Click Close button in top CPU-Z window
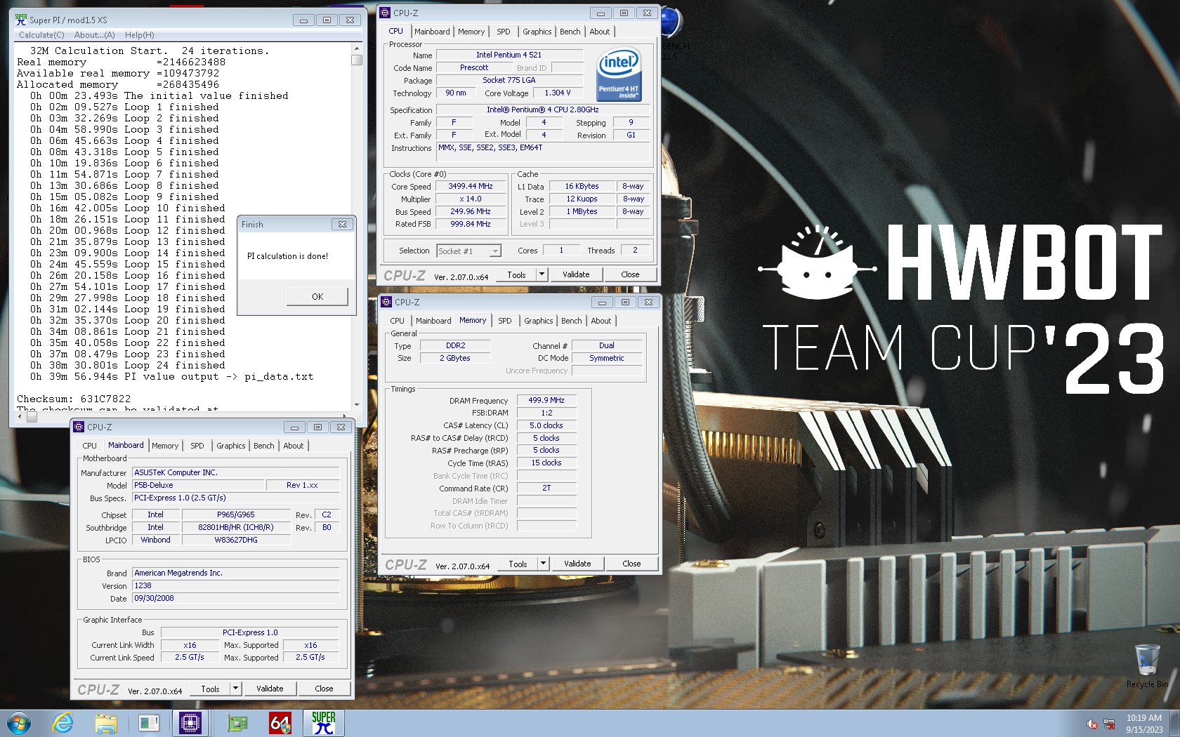The width and height of the screenshot is (1180, 737). [630, 274]
